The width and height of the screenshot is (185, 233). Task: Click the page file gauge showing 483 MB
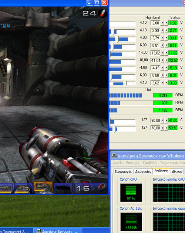coord(131,221)
